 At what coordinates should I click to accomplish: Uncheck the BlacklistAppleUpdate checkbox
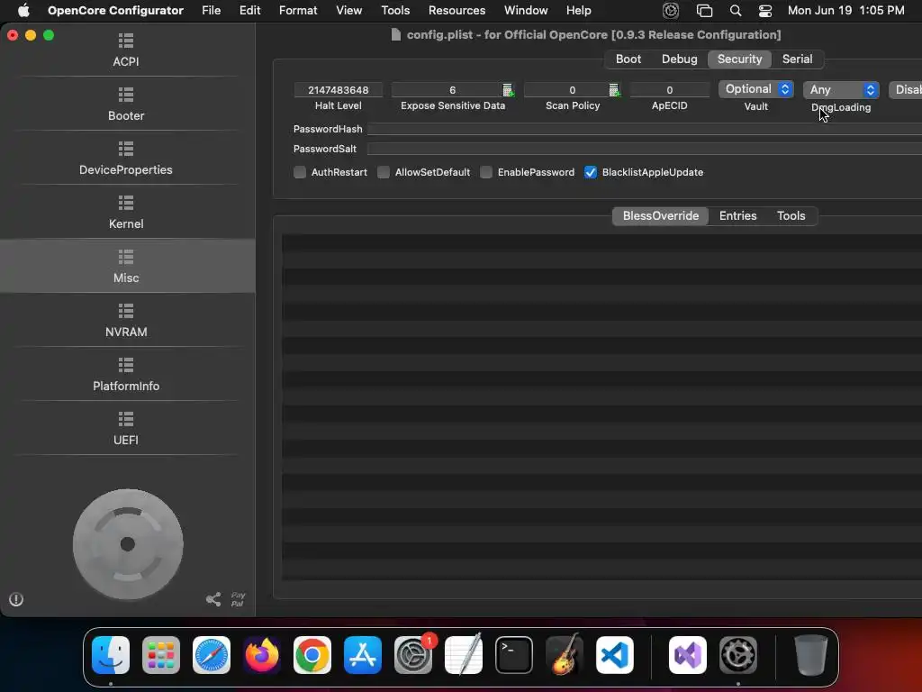point(591,172)
